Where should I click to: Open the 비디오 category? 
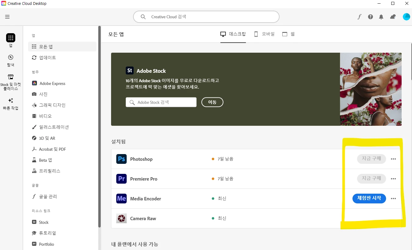(x=62, y=116)
